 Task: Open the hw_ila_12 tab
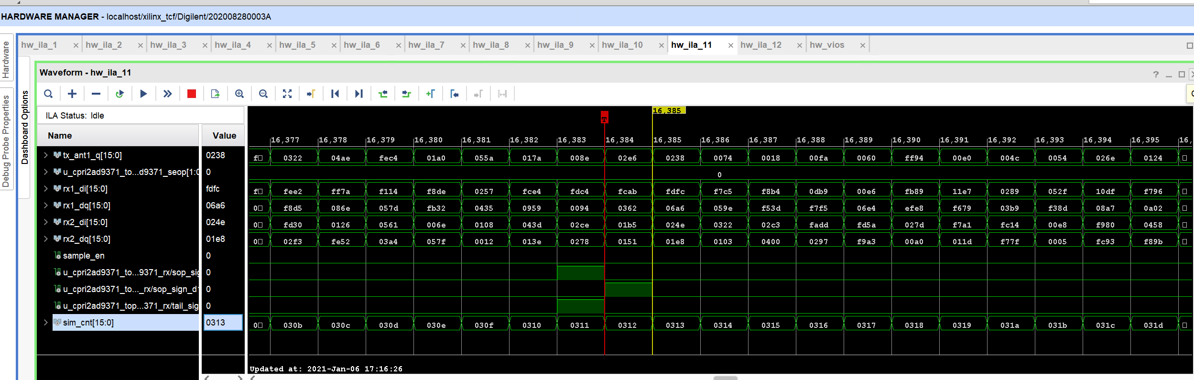click(x=761, y=45)
